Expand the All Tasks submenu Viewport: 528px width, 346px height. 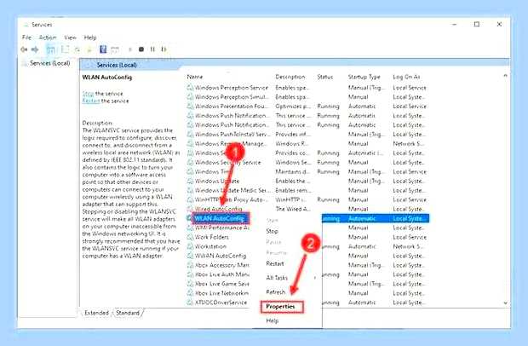click(277, 278)
